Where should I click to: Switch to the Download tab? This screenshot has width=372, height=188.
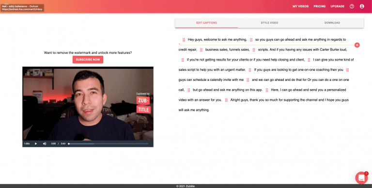click(x=332, y=23)
